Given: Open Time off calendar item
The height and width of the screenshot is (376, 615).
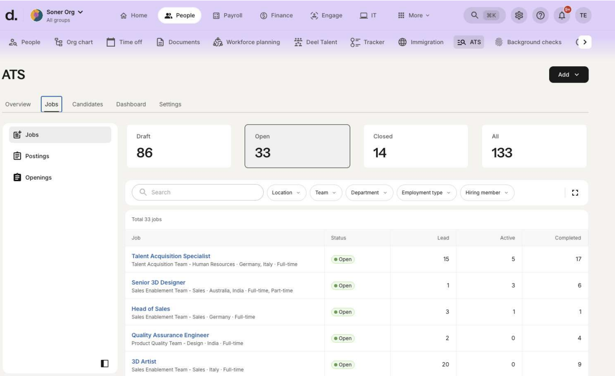Looking at the screenshot, I should click(x=125, y=42).
